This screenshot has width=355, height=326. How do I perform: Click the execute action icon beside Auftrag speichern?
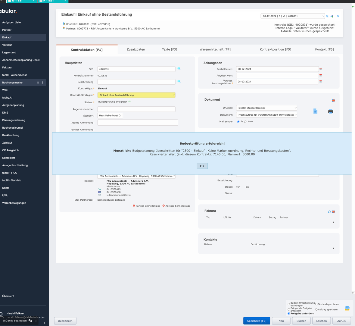347,308
